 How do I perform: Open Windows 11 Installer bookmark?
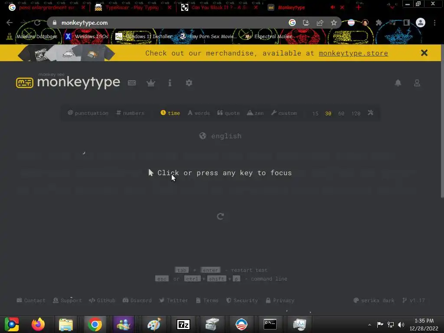tap(144, 36)
